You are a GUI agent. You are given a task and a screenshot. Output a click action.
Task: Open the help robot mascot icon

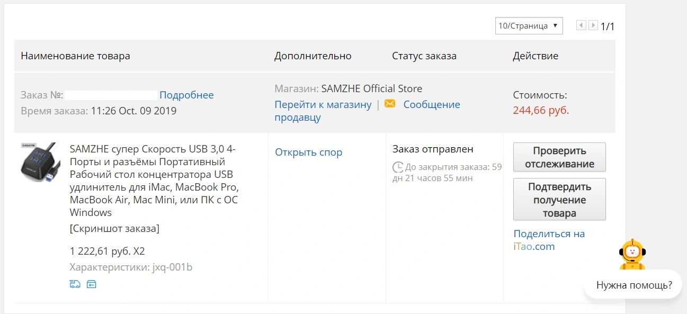coord(631,255)
